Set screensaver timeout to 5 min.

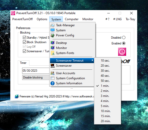coord(108,106)
